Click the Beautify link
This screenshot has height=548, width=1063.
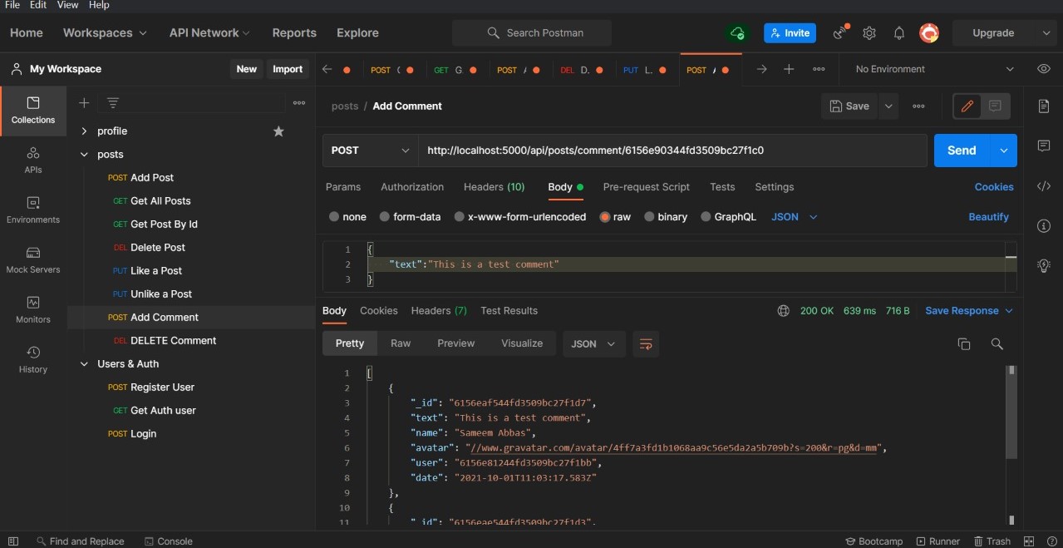pyautogui.click(x=988, y=216)
